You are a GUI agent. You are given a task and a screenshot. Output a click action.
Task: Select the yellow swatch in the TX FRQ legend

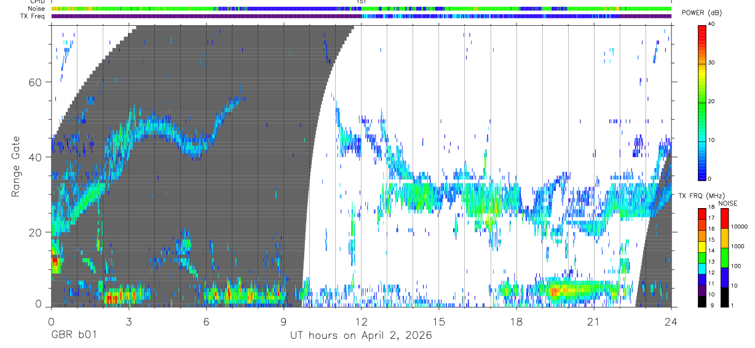(x=702, y=247)
